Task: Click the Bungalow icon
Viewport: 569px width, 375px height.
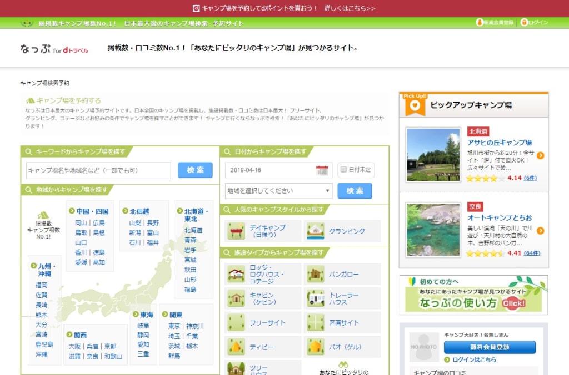Action: (316, 274)
